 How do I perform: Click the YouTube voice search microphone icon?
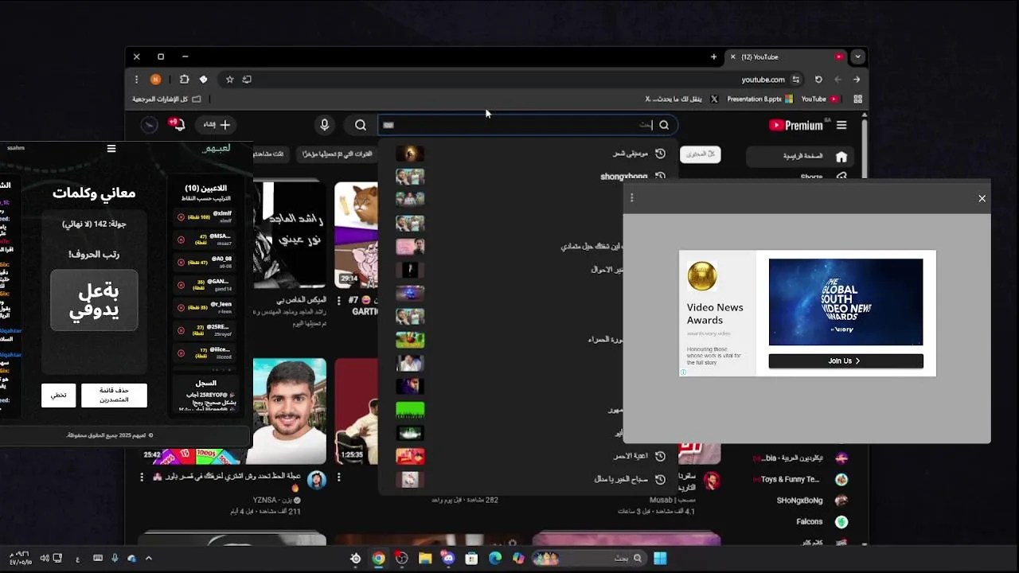(x=324, y=125)
